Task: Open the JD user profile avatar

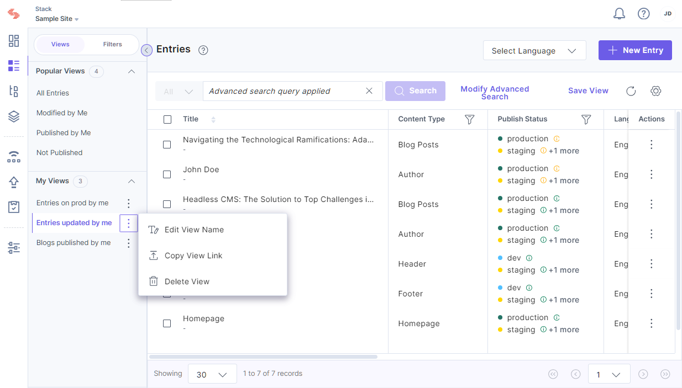Action: pos(668,14)
